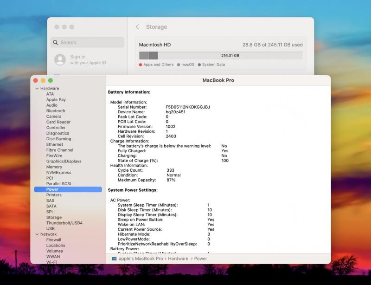Select Bluetooth in the hardware list
Screen dimensions: 371x285
click(56, 111)
